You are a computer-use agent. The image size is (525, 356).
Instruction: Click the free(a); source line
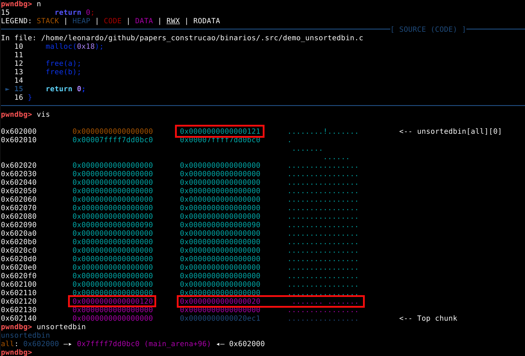[x=63, y=64]
